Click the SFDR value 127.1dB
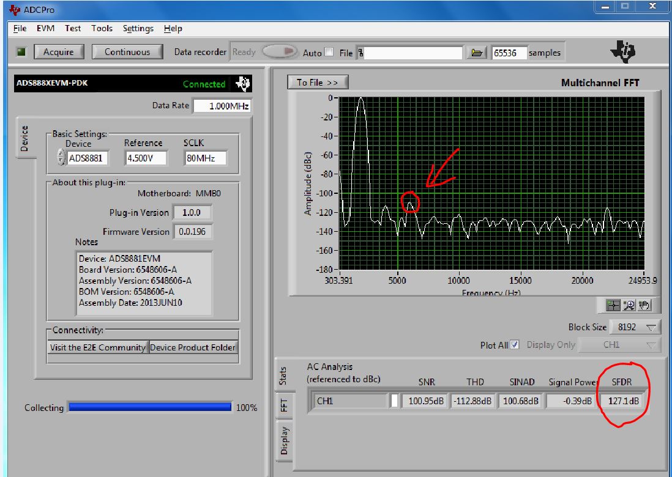 click(622, 401)
